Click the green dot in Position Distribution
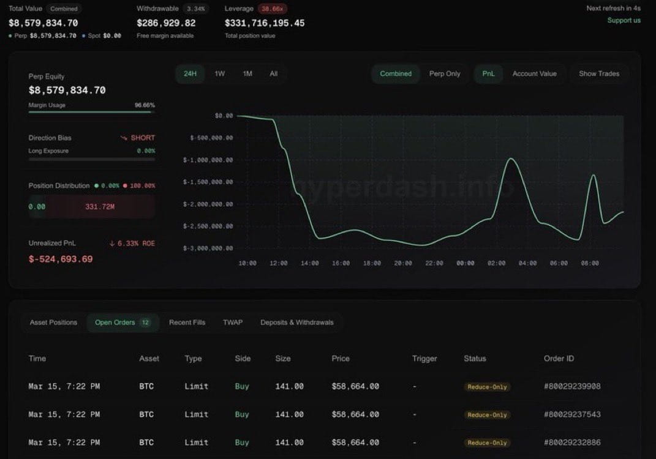 (x=97, y=185)
